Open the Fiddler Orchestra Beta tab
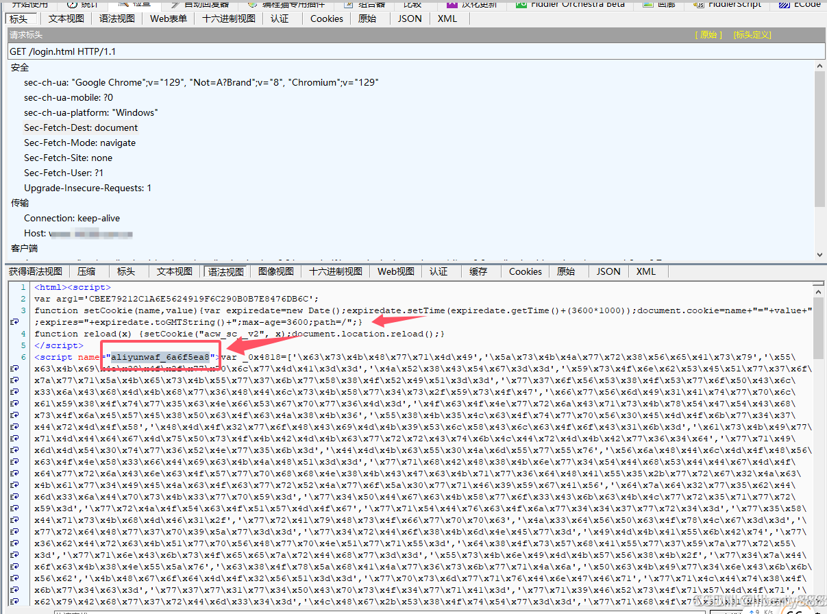827x614 pixels. [x=570, y=4]
